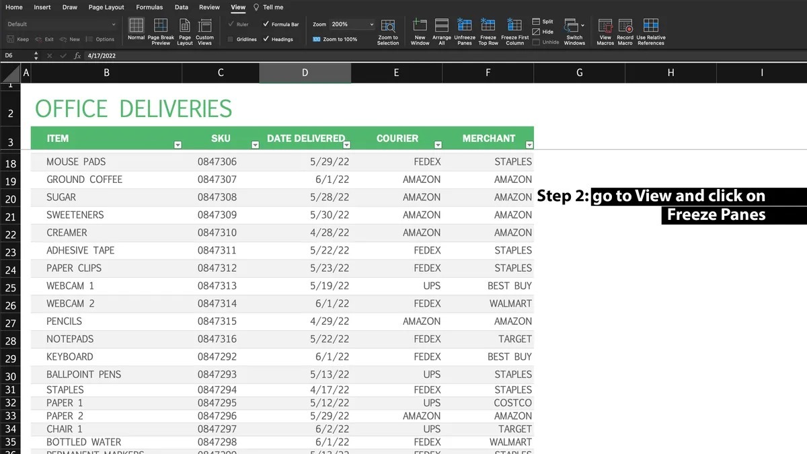Enable the Gridlines checkbox
The height and width of the screenshot is (454, 807).
tap(231, 40)
